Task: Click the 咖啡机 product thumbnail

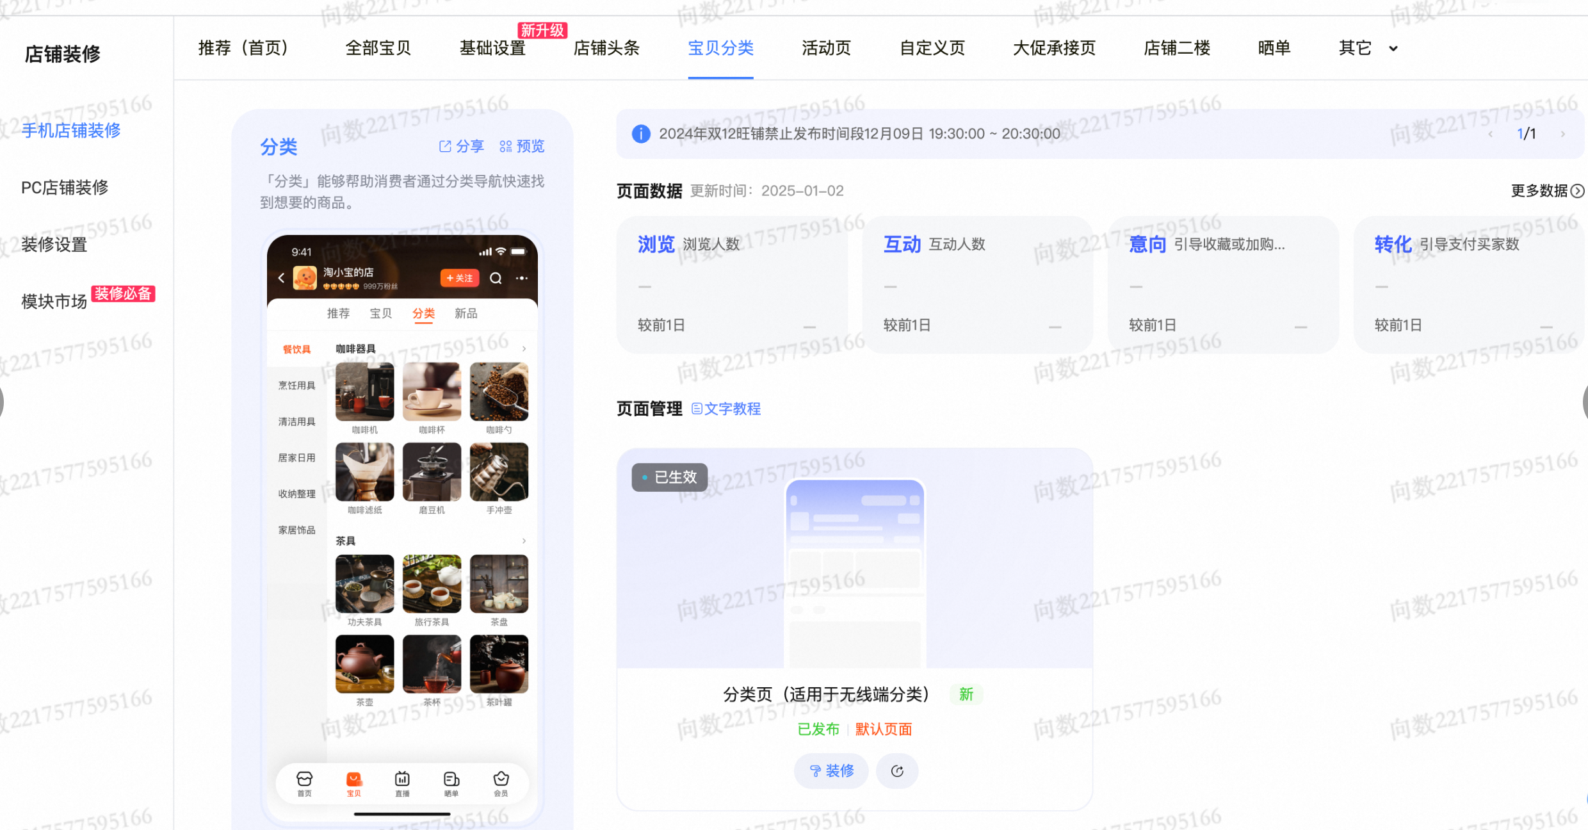Action: pyautogui.click(x=364, y=391)
